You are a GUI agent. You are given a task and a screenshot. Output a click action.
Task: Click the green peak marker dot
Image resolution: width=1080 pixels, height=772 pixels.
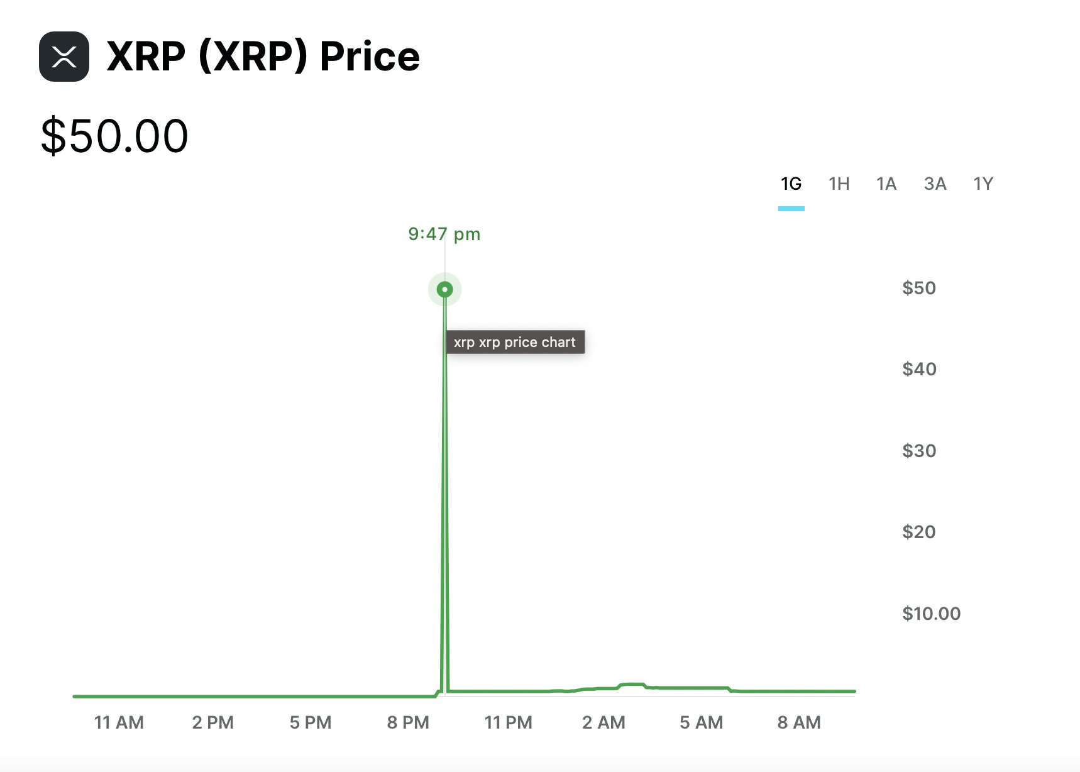coord(445,290)
